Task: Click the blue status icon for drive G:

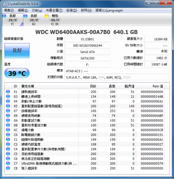Action: click(26, 16)
